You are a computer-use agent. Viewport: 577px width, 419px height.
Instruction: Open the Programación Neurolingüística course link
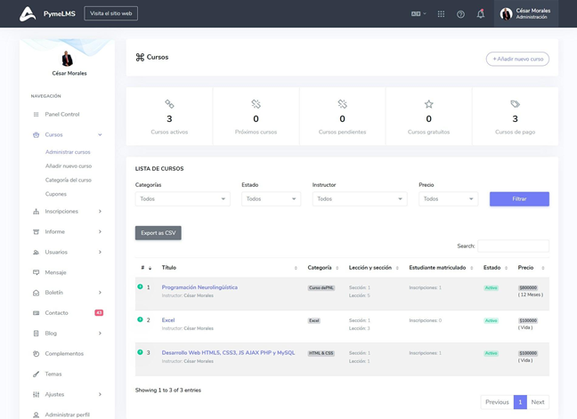[199, 287]
